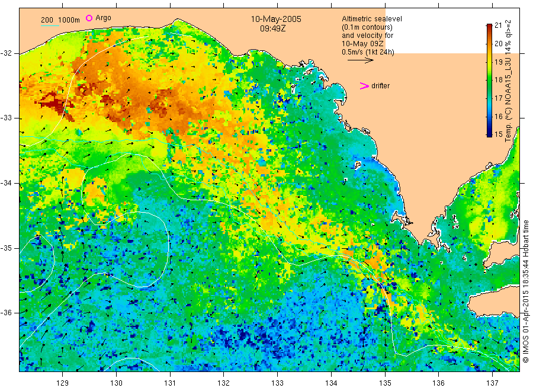Click the color bar value 19
The width and height of the screenshot is (533, 391).
498,62
